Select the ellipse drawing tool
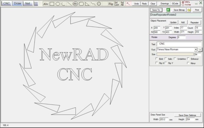The height and width of the screenshot is (128, 204). point(58,4)
